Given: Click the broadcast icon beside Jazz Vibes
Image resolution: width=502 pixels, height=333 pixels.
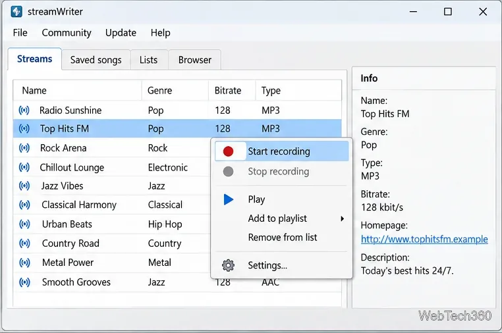Looking at the screenshot, I should [x=24, y=186].
